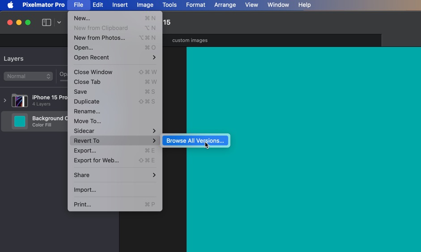
Task: Click the custom images tab
Action: (190, 41)
